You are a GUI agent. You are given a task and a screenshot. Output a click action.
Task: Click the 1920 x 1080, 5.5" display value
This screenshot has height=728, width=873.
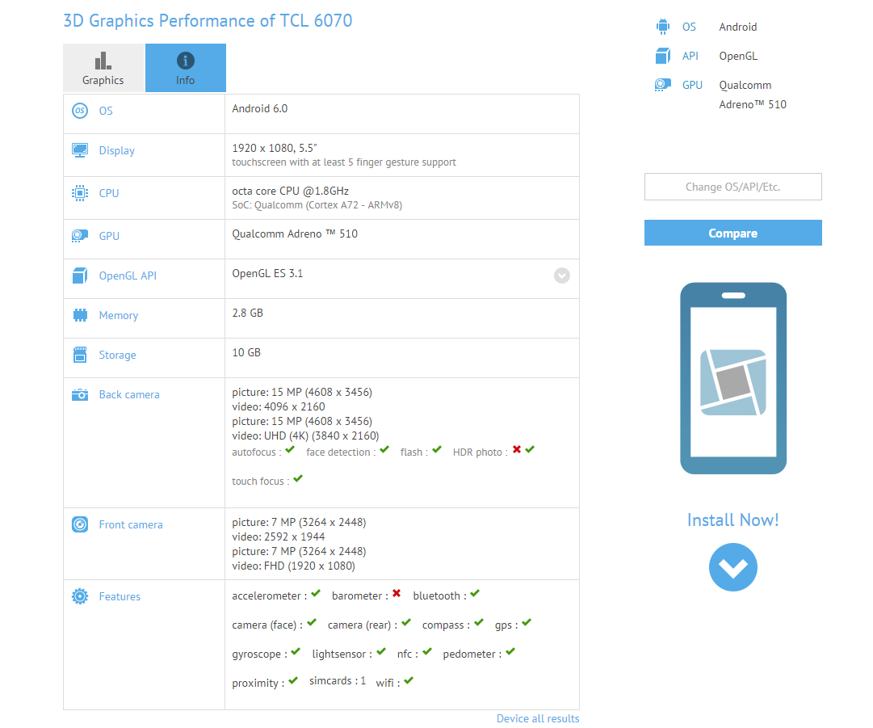[275, 148]
